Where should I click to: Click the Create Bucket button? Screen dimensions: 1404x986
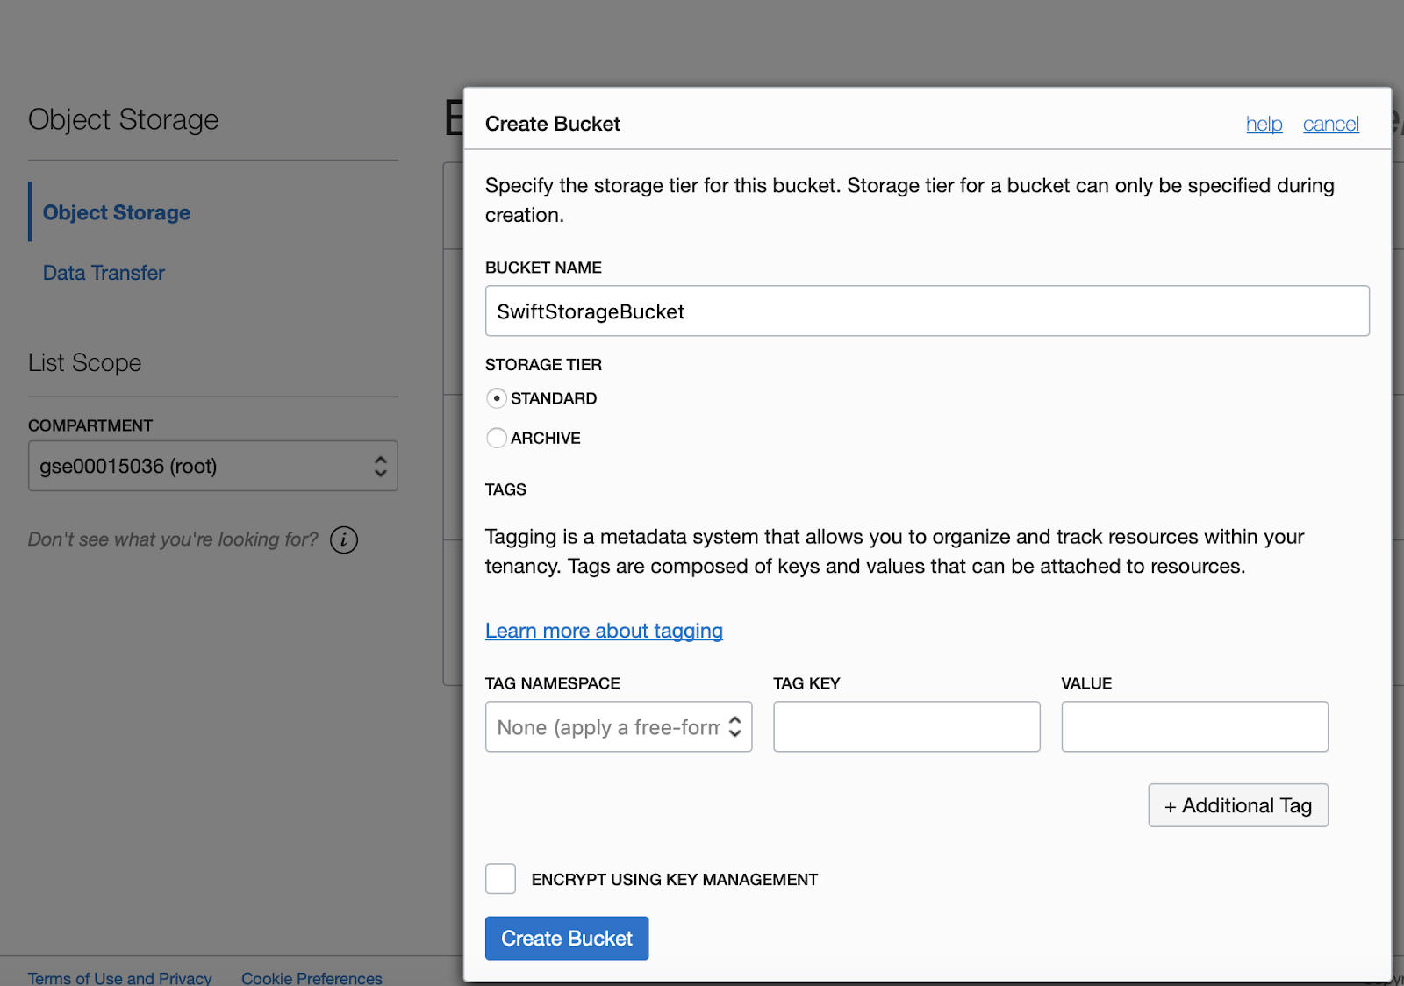[567, 939]
